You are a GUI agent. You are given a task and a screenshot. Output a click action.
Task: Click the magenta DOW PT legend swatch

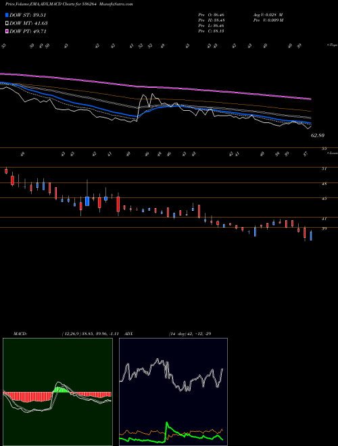click(7, 31)
